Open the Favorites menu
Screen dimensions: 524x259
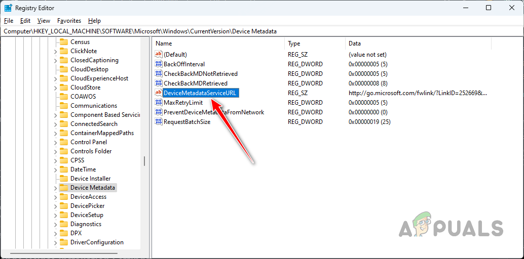[x=69, y=21]
